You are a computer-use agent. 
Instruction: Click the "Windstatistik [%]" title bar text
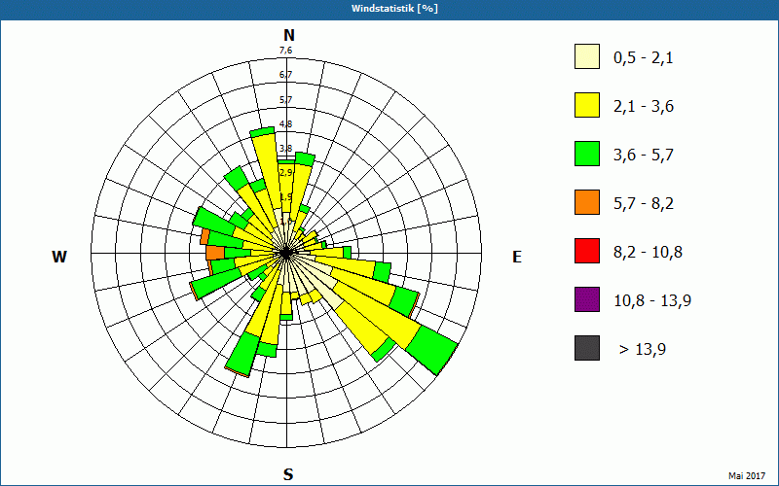tap(394, 9)
